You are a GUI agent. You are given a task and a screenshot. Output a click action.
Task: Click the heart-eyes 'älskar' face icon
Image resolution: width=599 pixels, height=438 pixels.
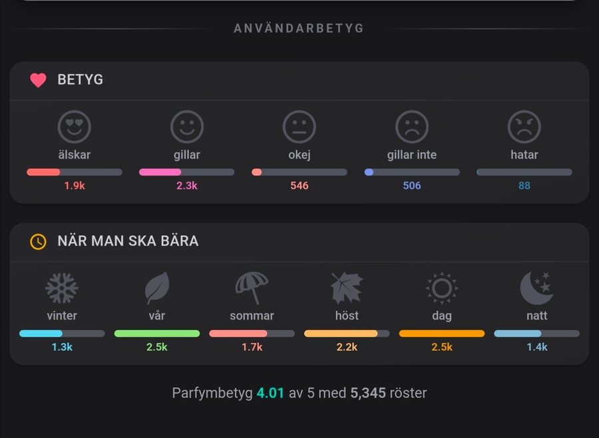75,126
